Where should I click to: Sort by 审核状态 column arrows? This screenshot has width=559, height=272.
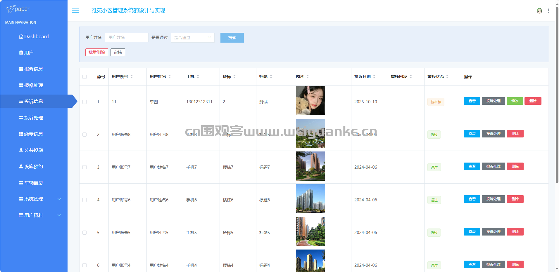point(447,76)
